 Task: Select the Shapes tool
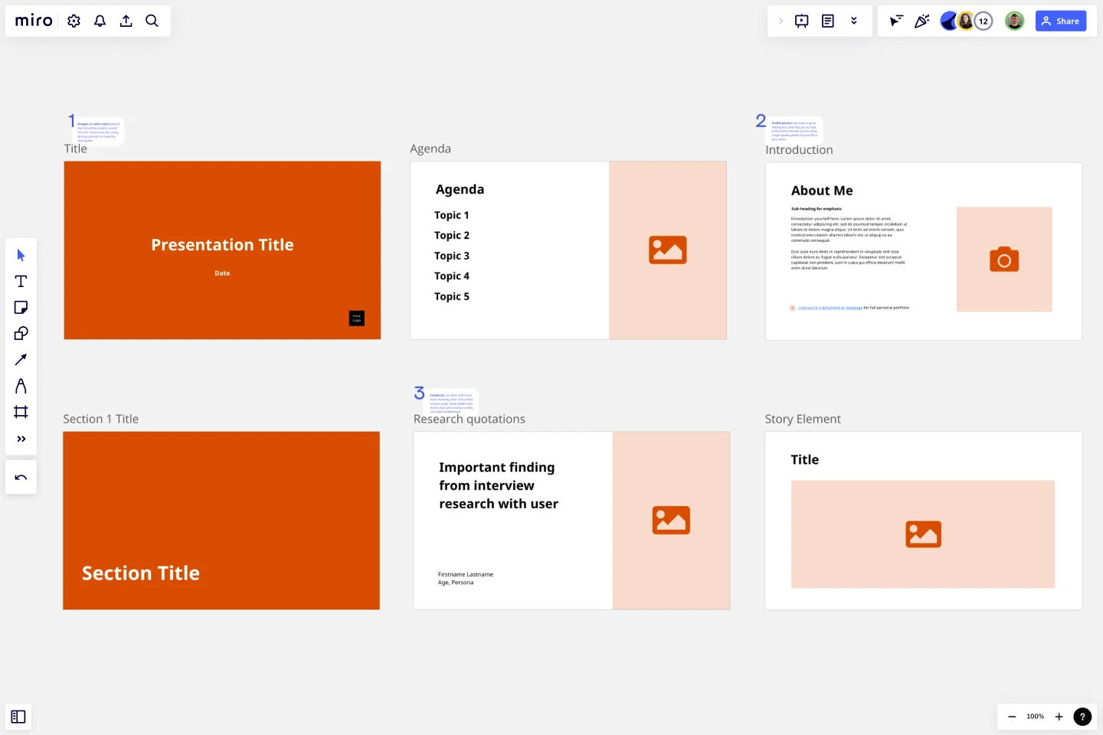pos(21,333)
